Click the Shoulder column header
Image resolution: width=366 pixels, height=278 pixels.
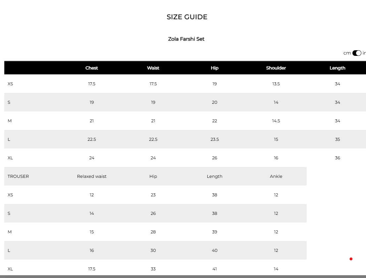276,68
